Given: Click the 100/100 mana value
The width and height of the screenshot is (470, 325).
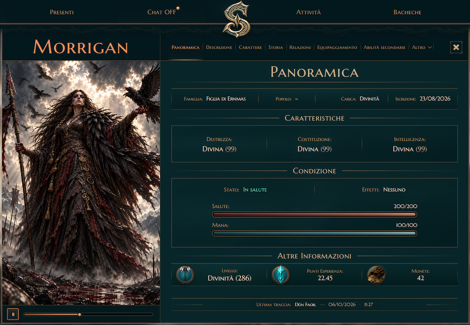Looking at the screenshot, I should [x=407, y=225].
